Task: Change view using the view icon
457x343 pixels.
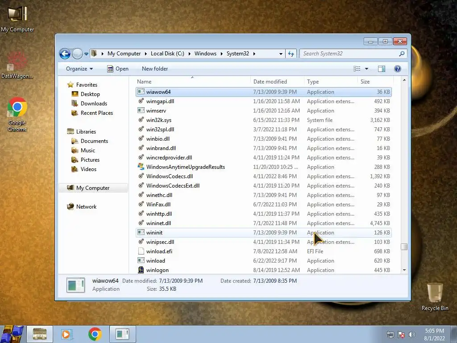Action: [357, 69]
